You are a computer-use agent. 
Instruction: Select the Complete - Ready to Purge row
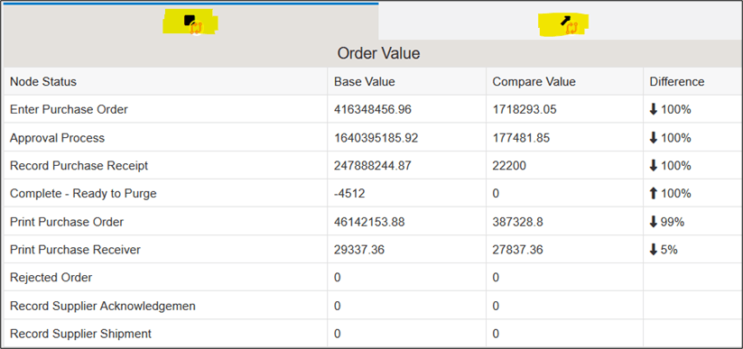coord(372,194)
